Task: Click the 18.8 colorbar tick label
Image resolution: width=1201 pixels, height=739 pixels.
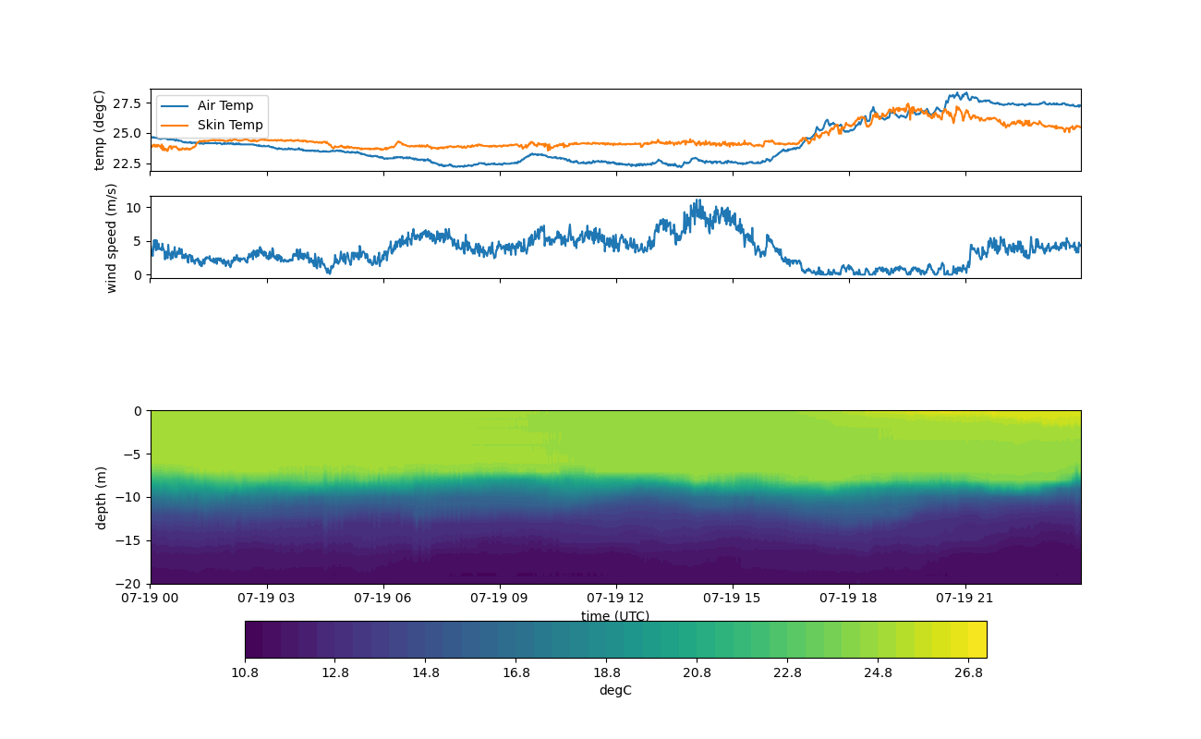Action: [x=607, y=673]
